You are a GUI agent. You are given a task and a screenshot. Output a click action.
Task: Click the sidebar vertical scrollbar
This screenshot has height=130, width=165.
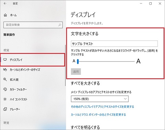(66, 65)
